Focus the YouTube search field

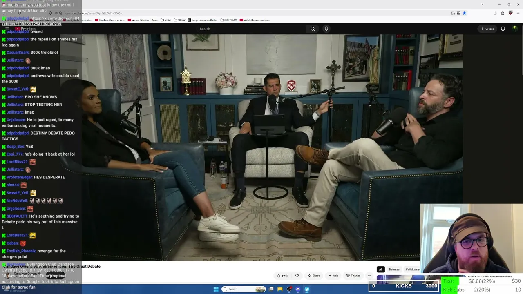click(251, 29)
